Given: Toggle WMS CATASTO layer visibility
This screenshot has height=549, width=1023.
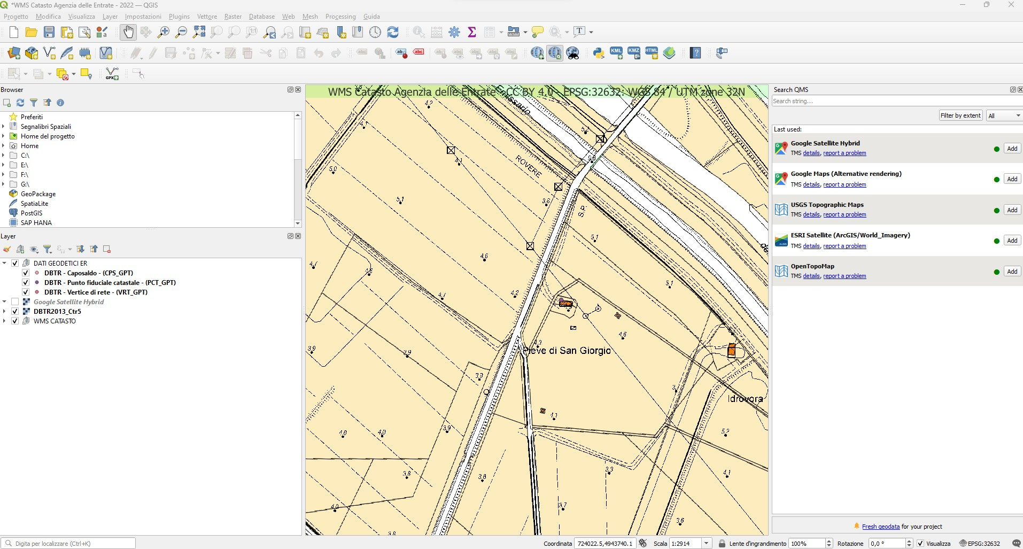Looking at the screenshot, I should click(x=15, y=321).
